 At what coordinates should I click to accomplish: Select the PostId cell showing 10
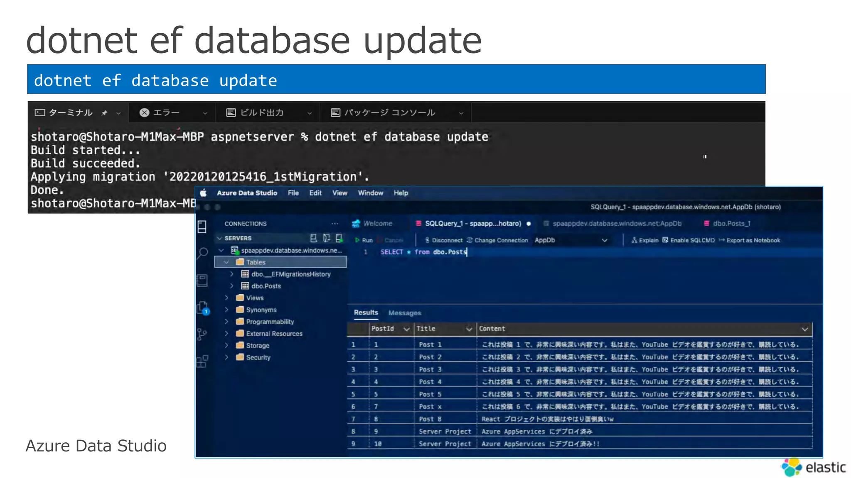[x=391, y=444]
